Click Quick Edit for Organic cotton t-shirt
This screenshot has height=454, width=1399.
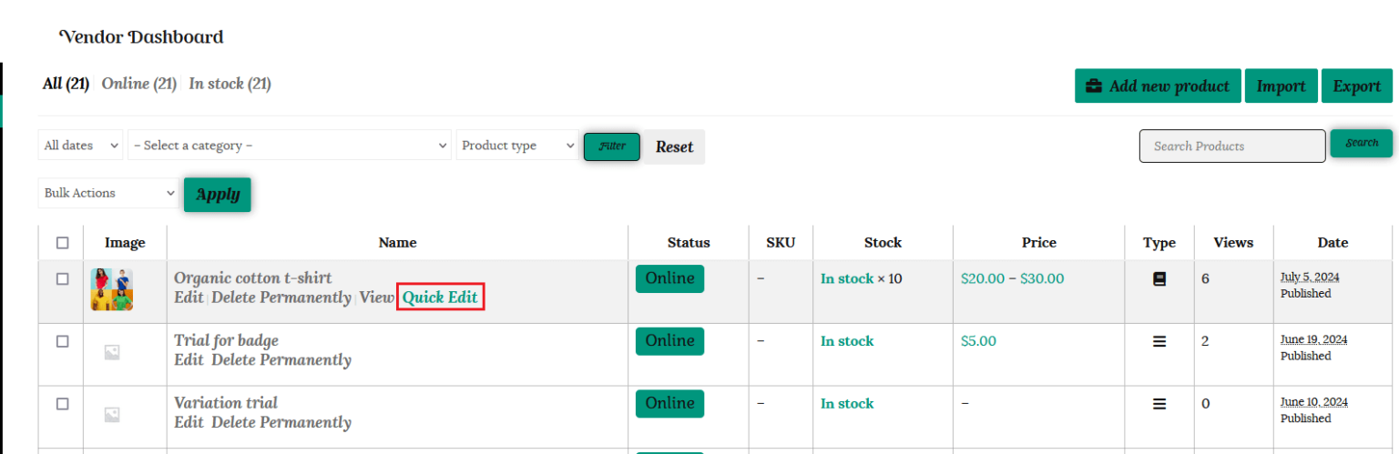click(440, 298)
